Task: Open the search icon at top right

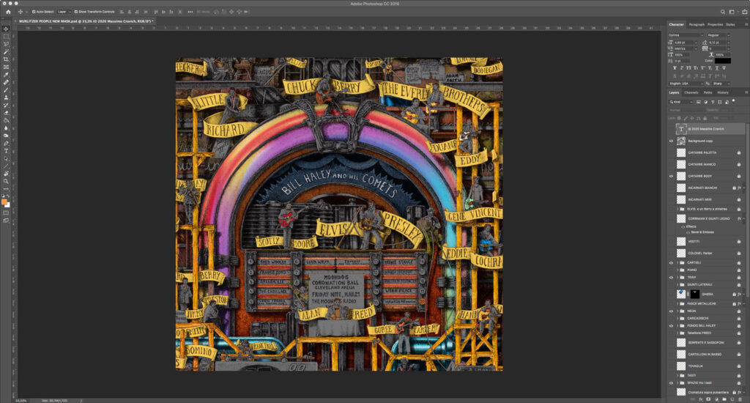Action: pyautogui.click(x=723, y=12)
